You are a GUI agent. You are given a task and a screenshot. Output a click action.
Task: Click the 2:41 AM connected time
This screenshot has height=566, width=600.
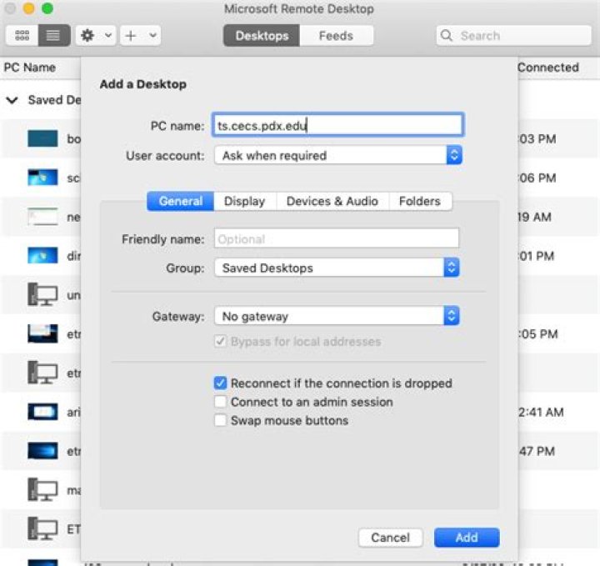coord(541,412)
